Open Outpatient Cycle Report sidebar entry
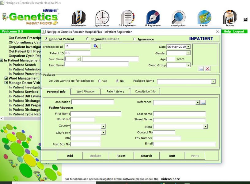 point(25,56)
